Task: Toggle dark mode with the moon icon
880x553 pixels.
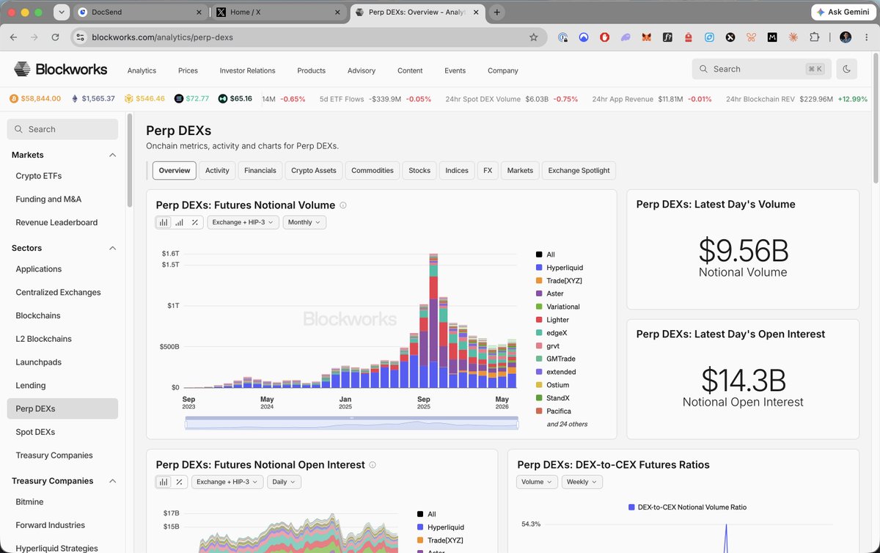Action: point(847,69)
